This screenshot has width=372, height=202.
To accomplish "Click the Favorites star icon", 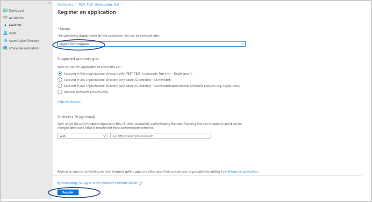I will 6,25.
